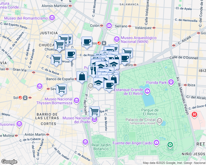Select the 'Calle de O'Donnell' street label

[x=184, y=58]
